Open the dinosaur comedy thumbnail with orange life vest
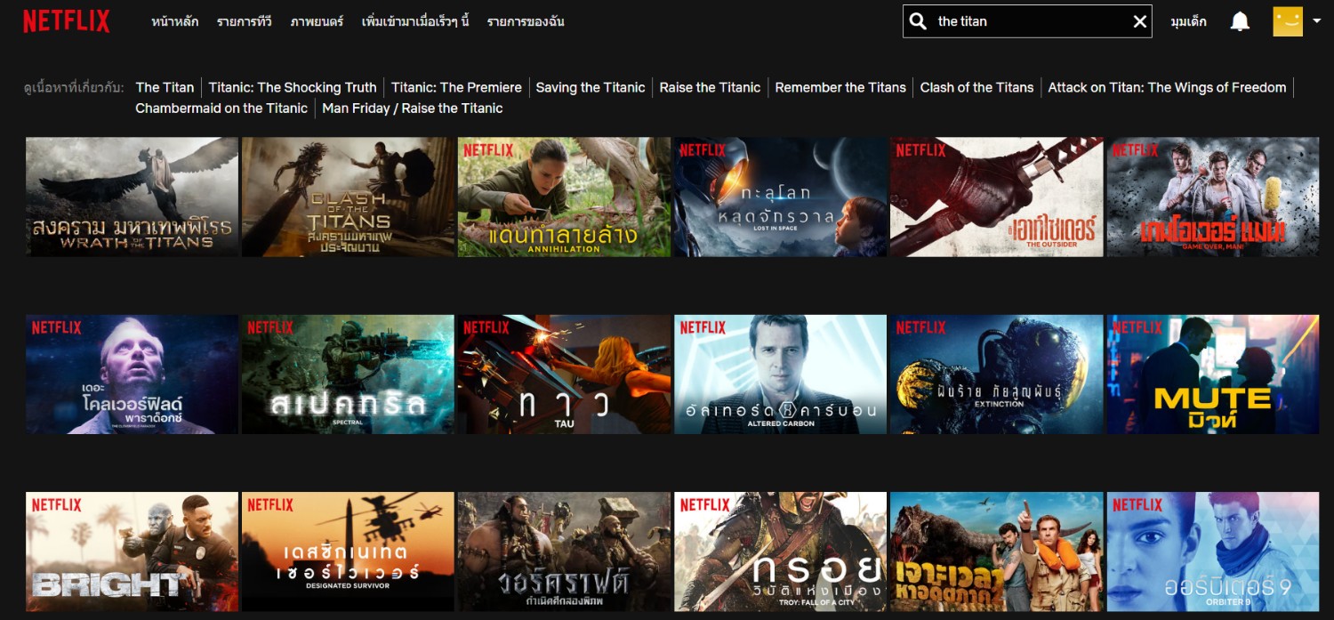Screen dimensions: 1334x620 tap(996, 552)
